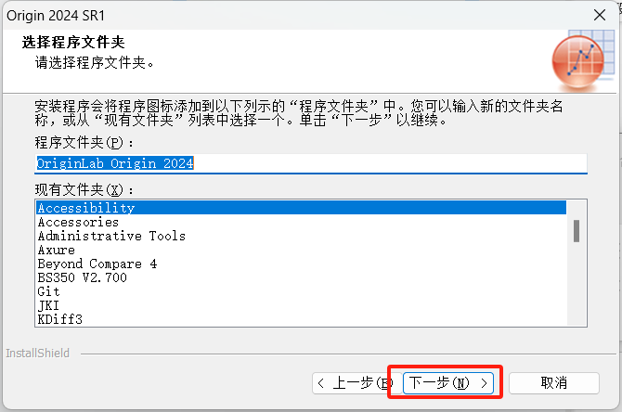Pick the Axure folder entry
622x412 pixels.
(x=301, y=250)
